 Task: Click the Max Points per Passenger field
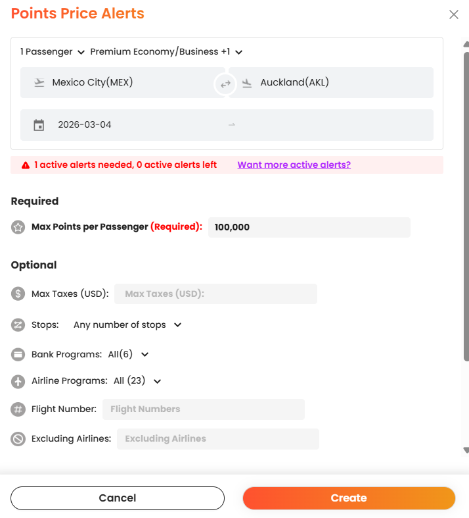tap(309, 227)
